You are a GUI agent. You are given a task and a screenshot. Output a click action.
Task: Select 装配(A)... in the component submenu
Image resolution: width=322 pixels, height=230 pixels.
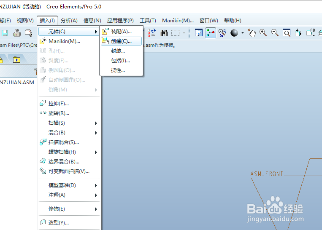pos(121,32)
